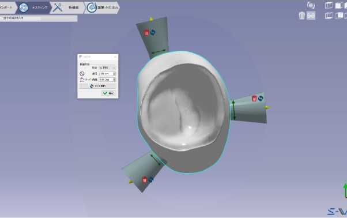Click the rotate view reset icon

[311, 5]
